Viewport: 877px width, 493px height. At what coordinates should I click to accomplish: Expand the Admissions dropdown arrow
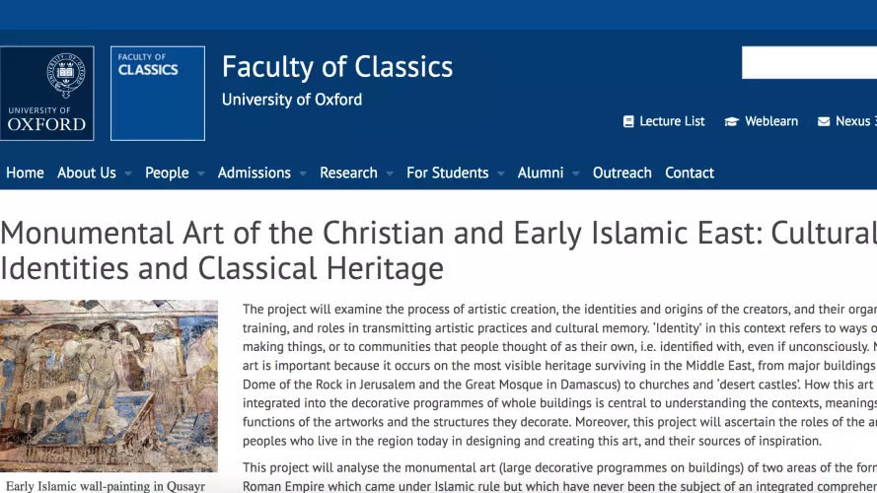[303, 174]
